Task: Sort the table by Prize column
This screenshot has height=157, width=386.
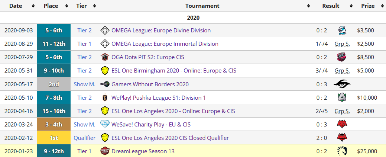Action: click(370, 6)
